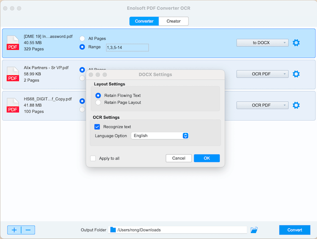This screenshot has height=239, width=317.
Task: Click the Layout Settings heading
Action: click(110, 84)
